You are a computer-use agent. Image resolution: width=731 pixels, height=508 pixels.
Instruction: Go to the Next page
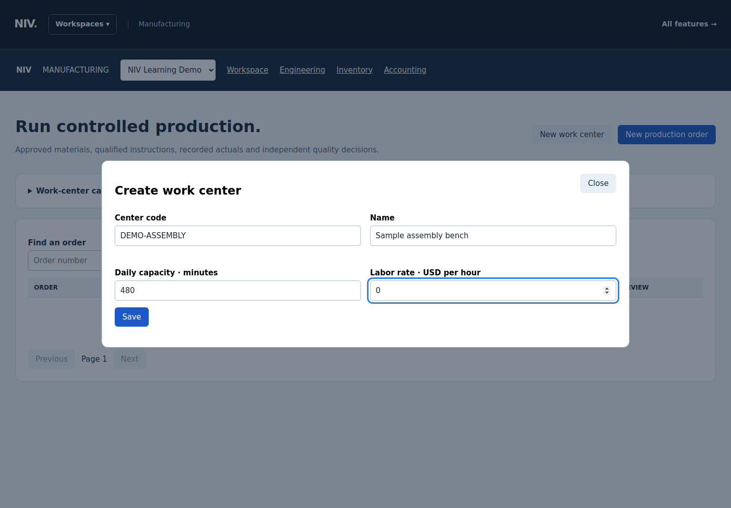tap(129, 359)
